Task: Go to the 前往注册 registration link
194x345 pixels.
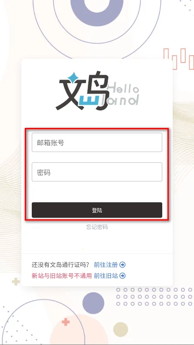Action: click(106, 265)
